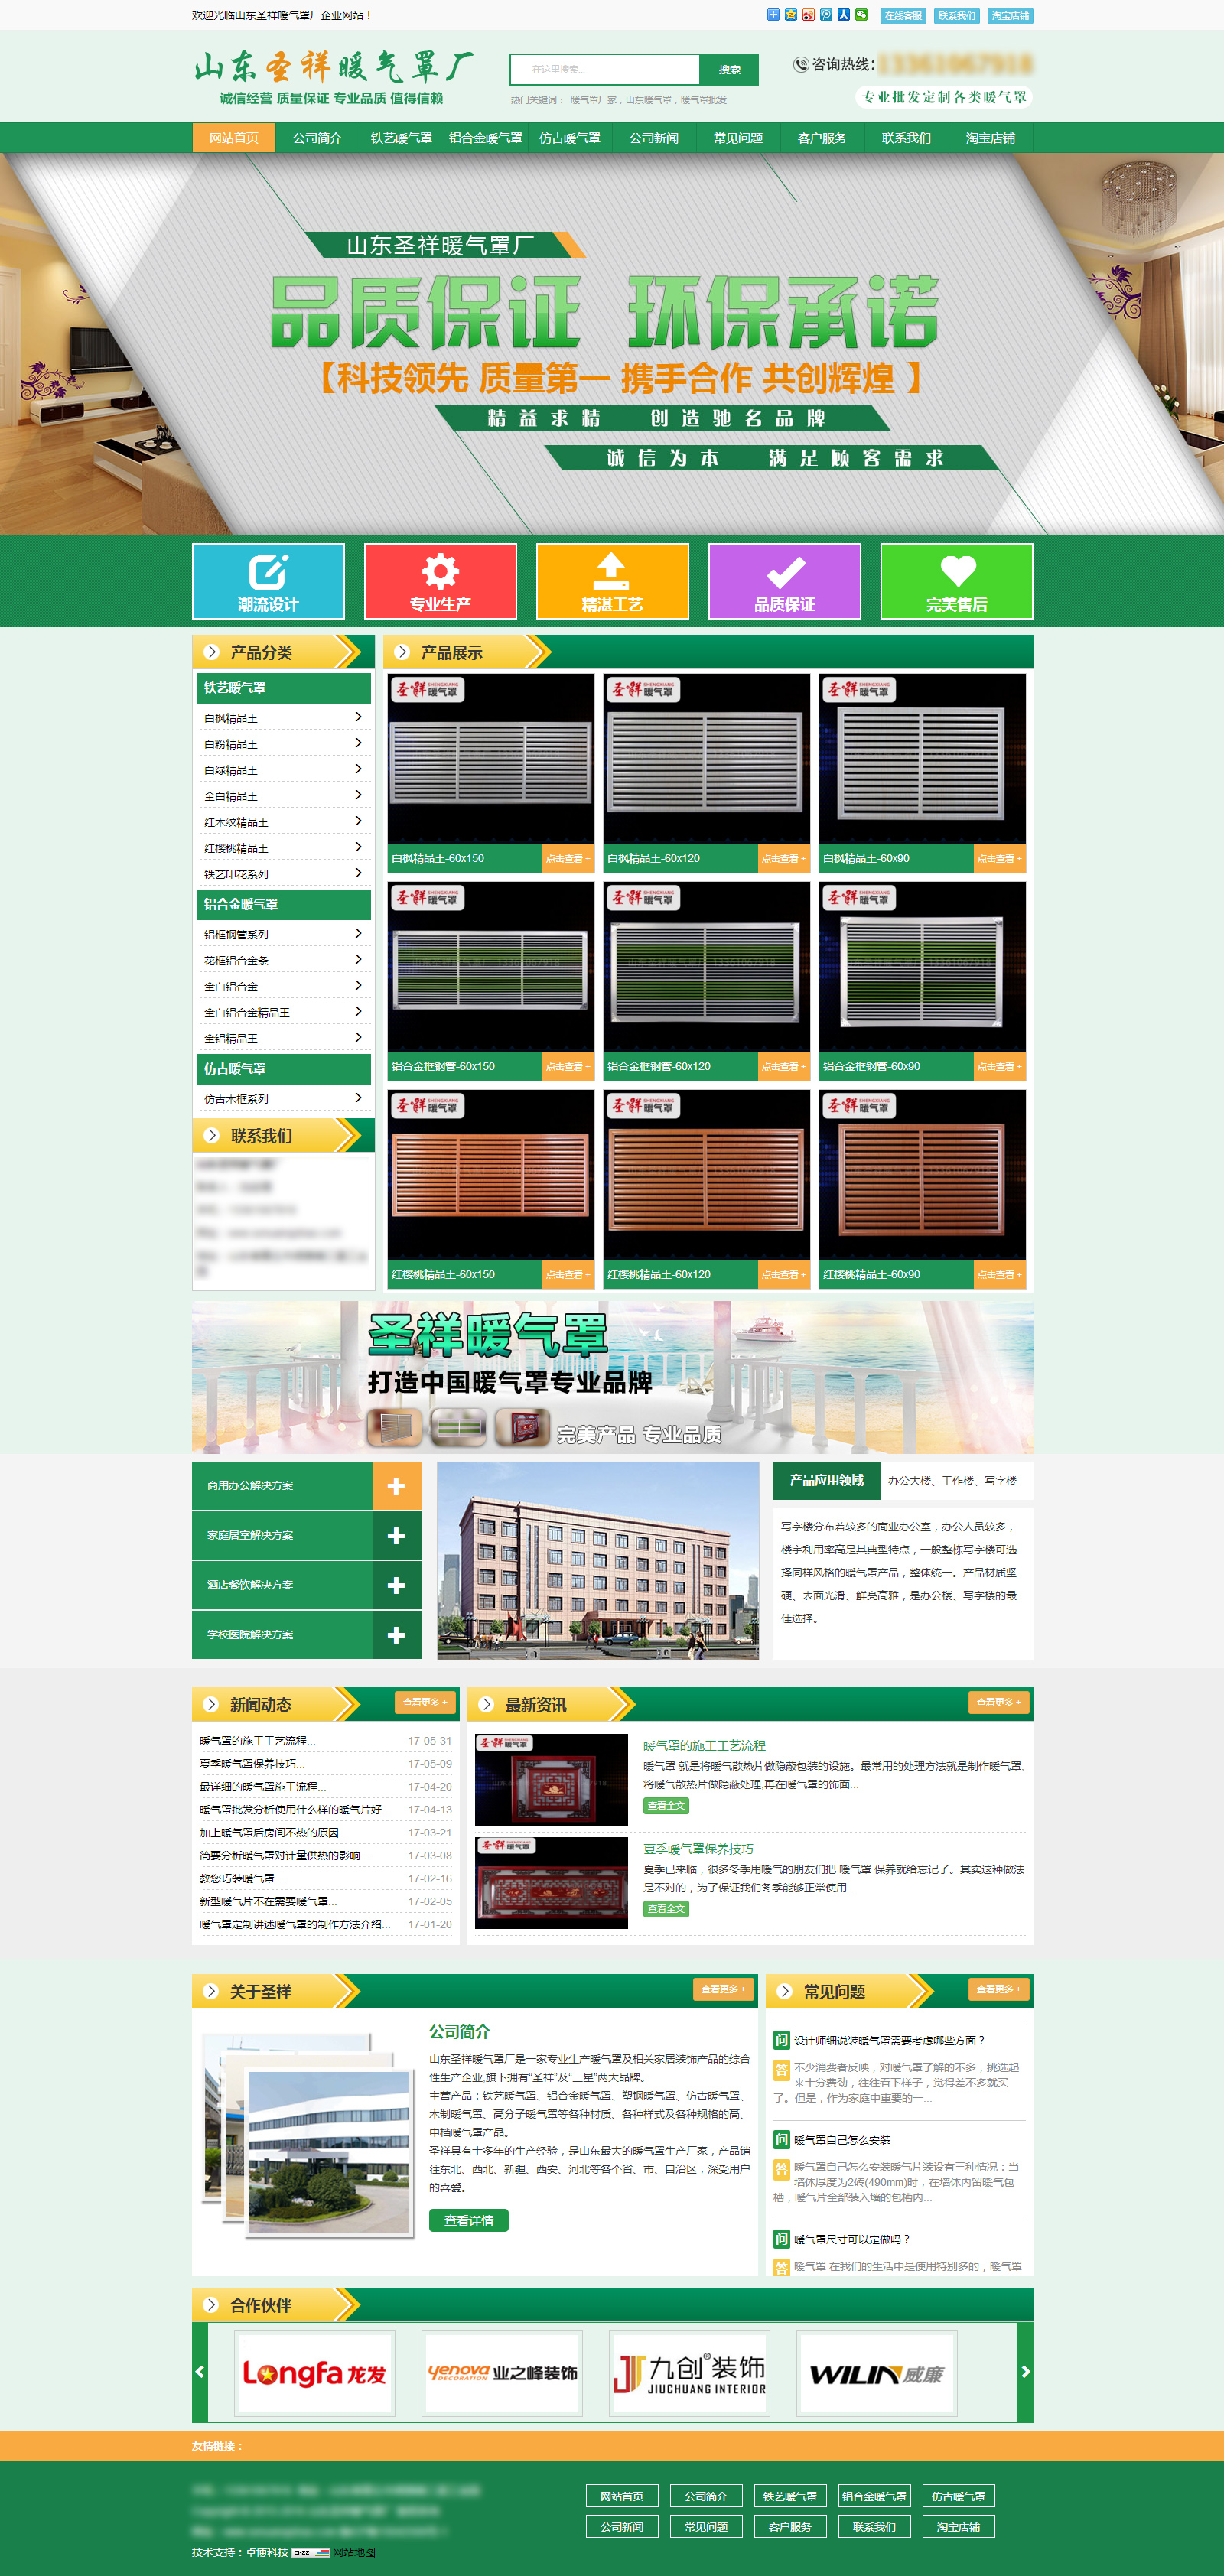Expand 商用办公解决方案 plus icon
1224x2576 pixels.
click(x=396, y=1486)
